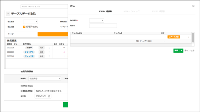Click チェック済 status in row 0000009

[x=29, y=52]
